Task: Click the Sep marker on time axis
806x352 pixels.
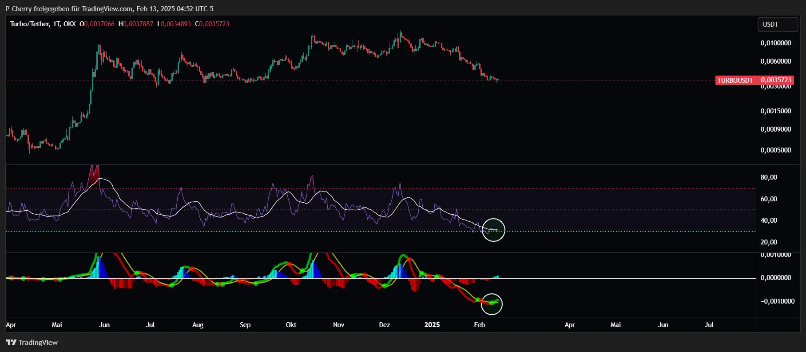Action: [245, 325]
